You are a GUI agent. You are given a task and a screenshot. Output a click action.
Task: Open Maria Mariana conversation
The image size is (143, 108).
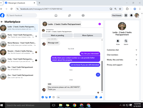(19, 44)
